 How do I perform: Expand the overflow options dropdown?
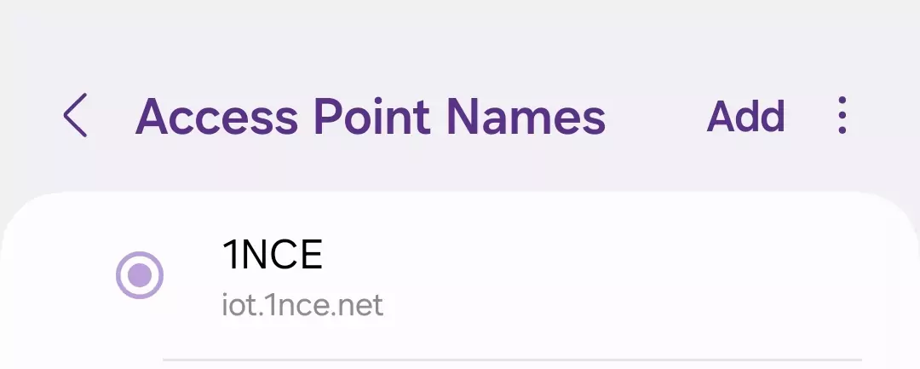(842, 116)
